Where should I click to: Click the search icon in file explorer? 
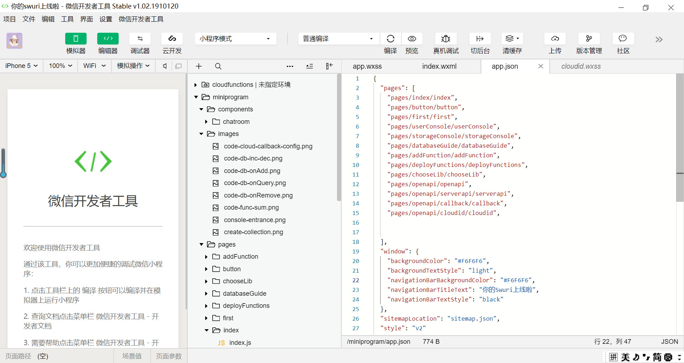(218, 66)
